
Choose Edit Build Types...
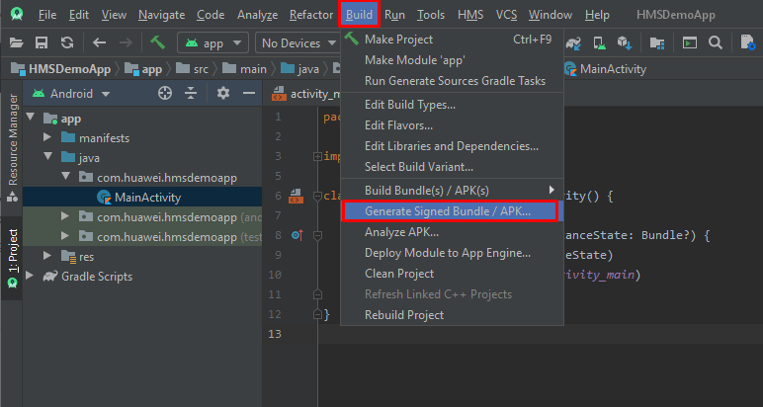(x=452, y=105)
